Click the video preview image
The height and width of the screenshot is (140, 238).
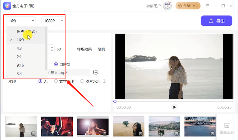[x=174, y=66]
